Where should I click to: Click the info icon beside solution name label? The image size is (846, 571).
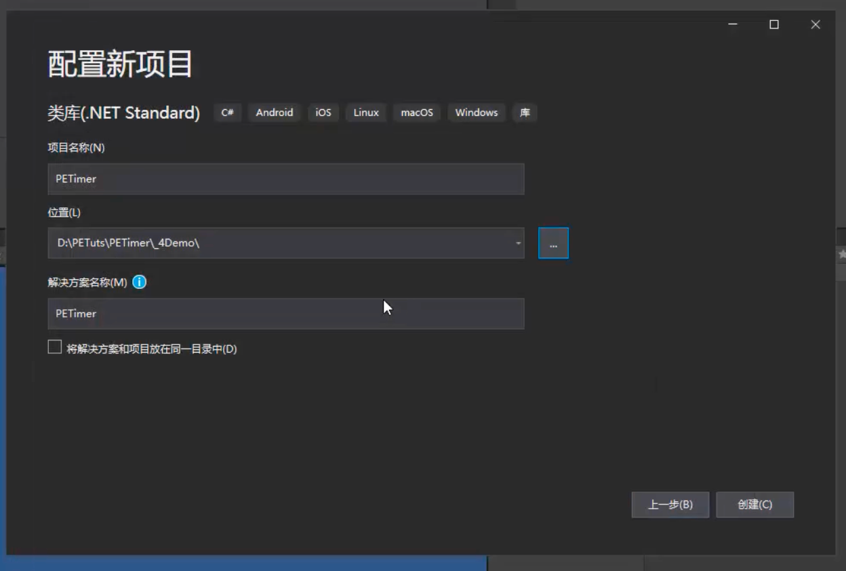pyautogui.click(x=139, y=282)
